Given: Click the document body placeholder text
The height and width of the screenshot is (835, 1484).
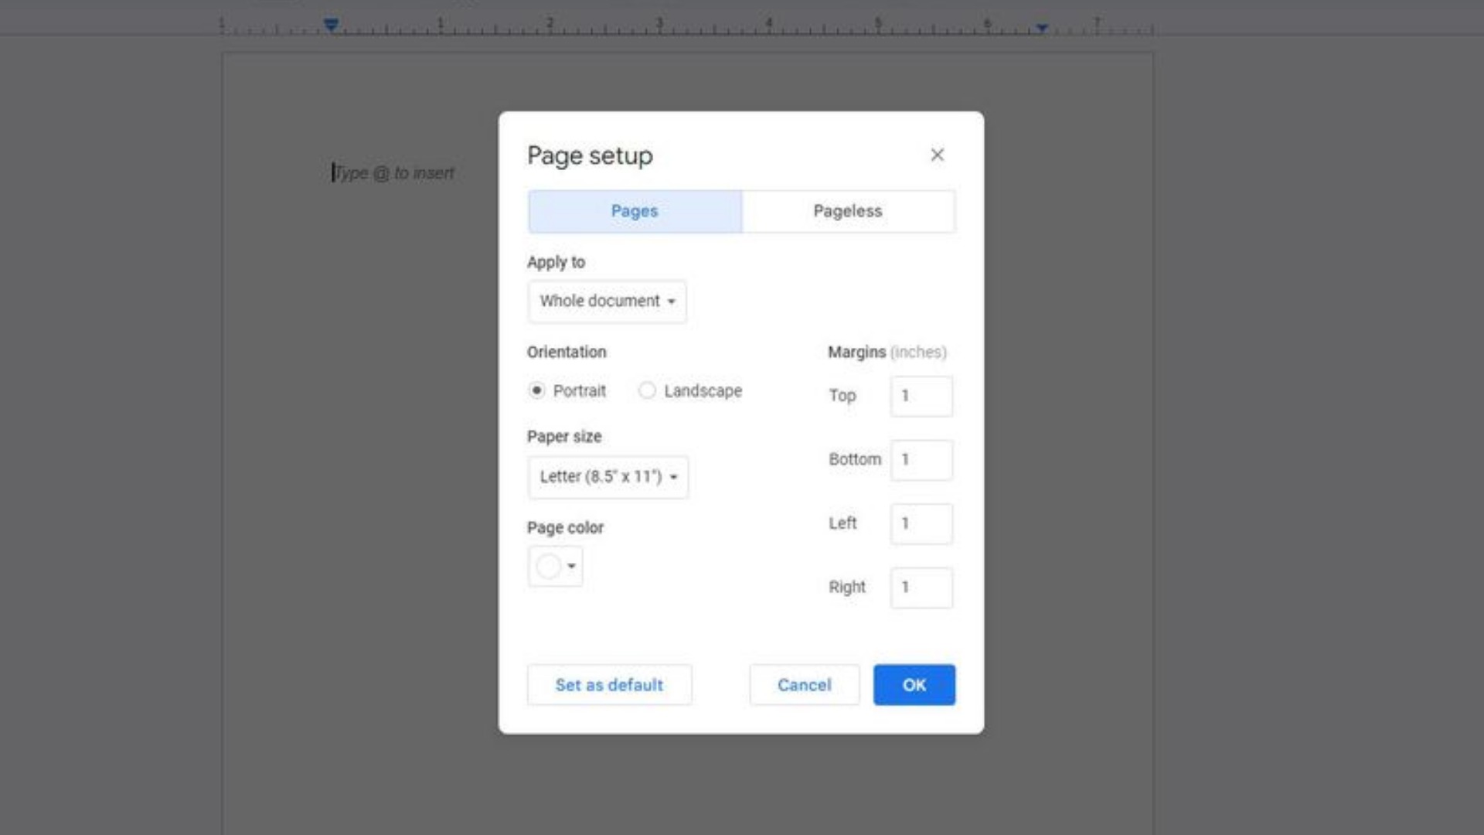Looking at the screenshot, I should pos(394,173).
